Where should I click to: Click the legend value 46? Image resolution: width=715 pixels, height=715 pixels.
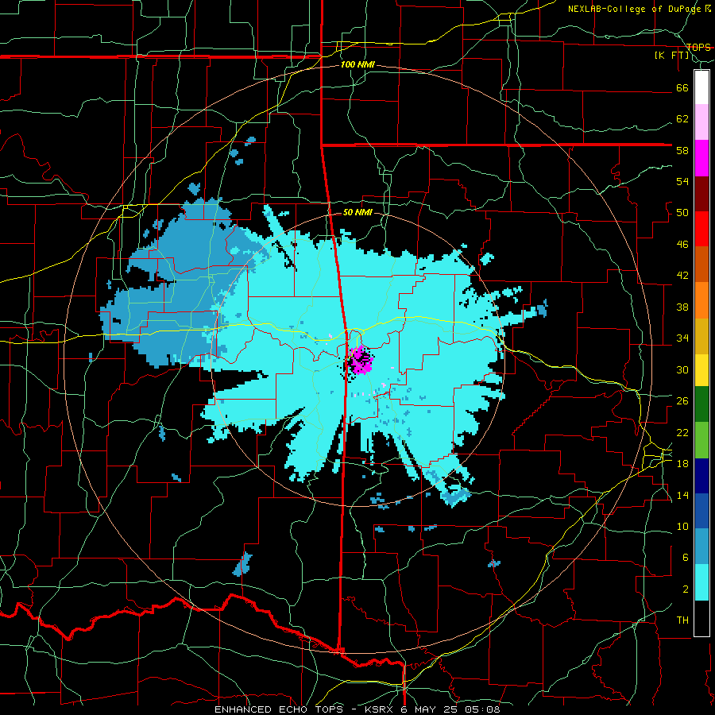[682, 245]
